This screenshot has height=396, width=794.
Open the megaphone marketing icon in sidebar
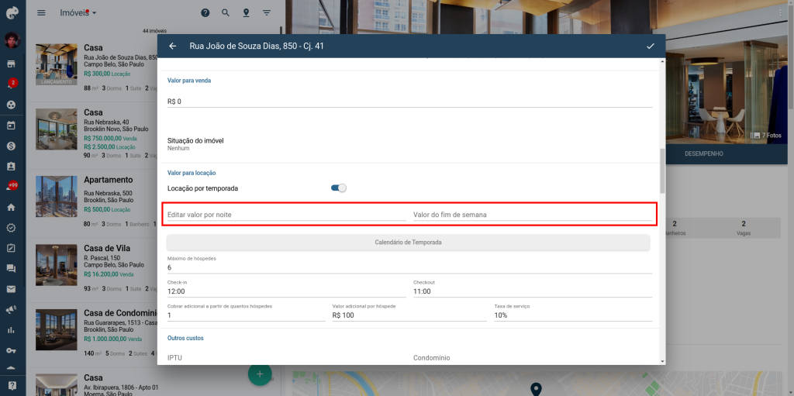click(11, 310)
